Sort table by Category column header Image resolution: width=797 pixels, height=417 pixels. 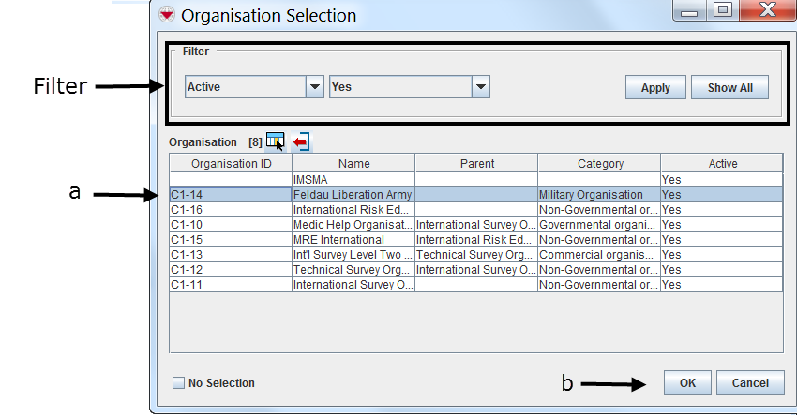[x=599, y=163]
